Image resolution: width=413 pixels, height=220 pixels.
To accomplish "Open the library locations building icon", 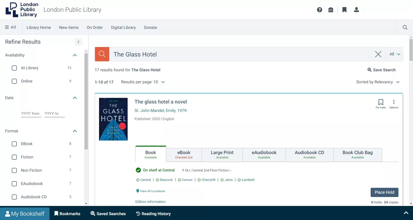I will pyautogui.click(x=331, y=10).
